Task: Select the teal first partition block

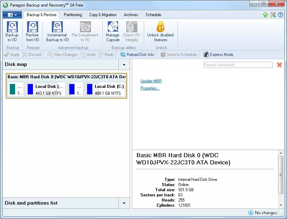Action: [16, 89]
